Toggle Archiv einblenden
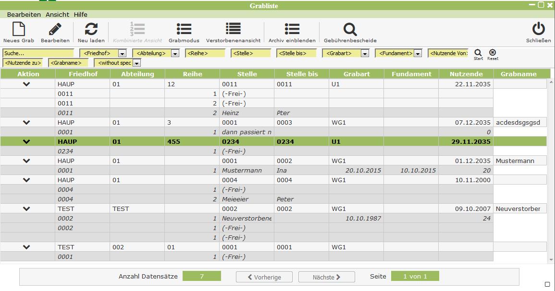Viewport: 555px width, 291px height. pos(292,30)
